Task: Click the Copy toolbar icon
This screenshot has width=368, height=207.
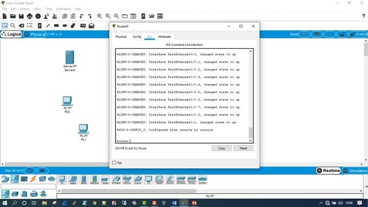Action: [x=64, y=16]
